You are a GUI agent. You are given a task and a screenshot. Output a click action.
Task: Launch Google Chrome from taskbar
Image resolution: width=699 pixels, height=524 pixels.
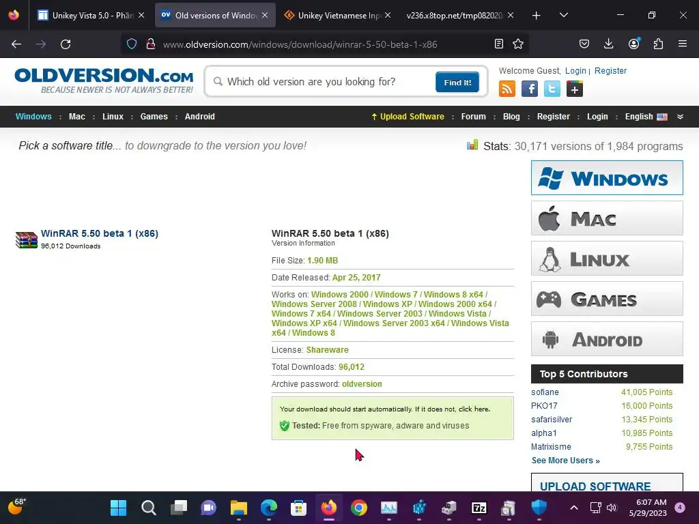point(359,508)
